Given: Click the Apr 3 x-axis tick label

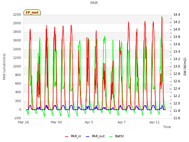Looking at the screenshot, I should click(89, 122).
